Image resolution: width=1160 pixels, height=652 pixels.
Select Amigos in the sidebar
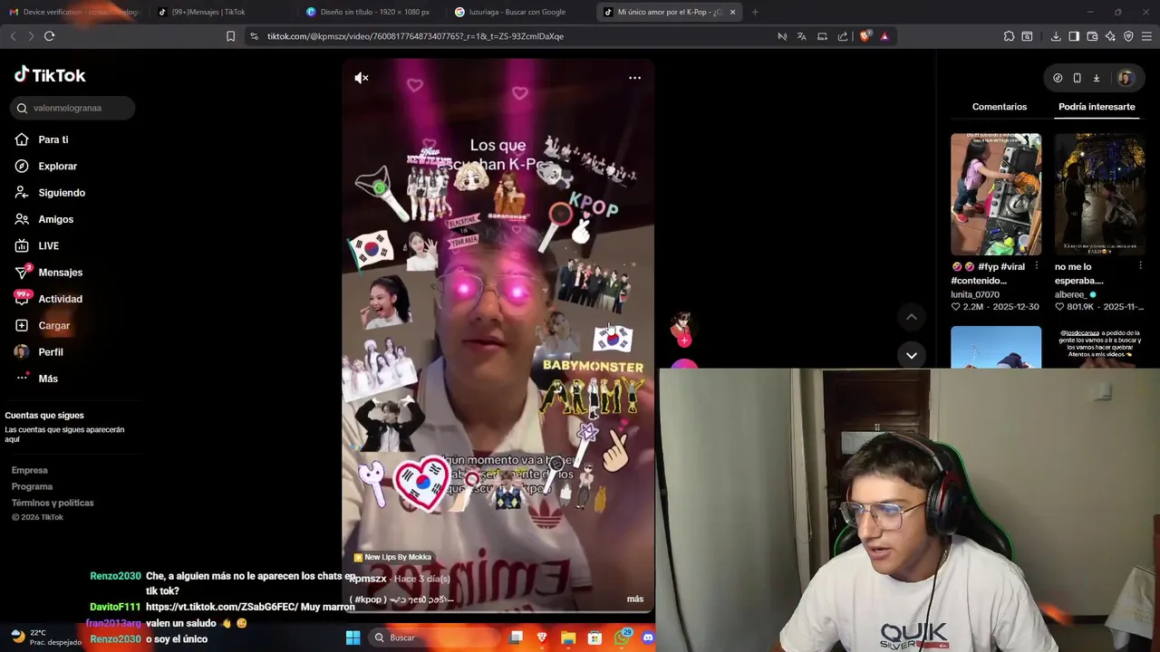(x=44, y=219)
